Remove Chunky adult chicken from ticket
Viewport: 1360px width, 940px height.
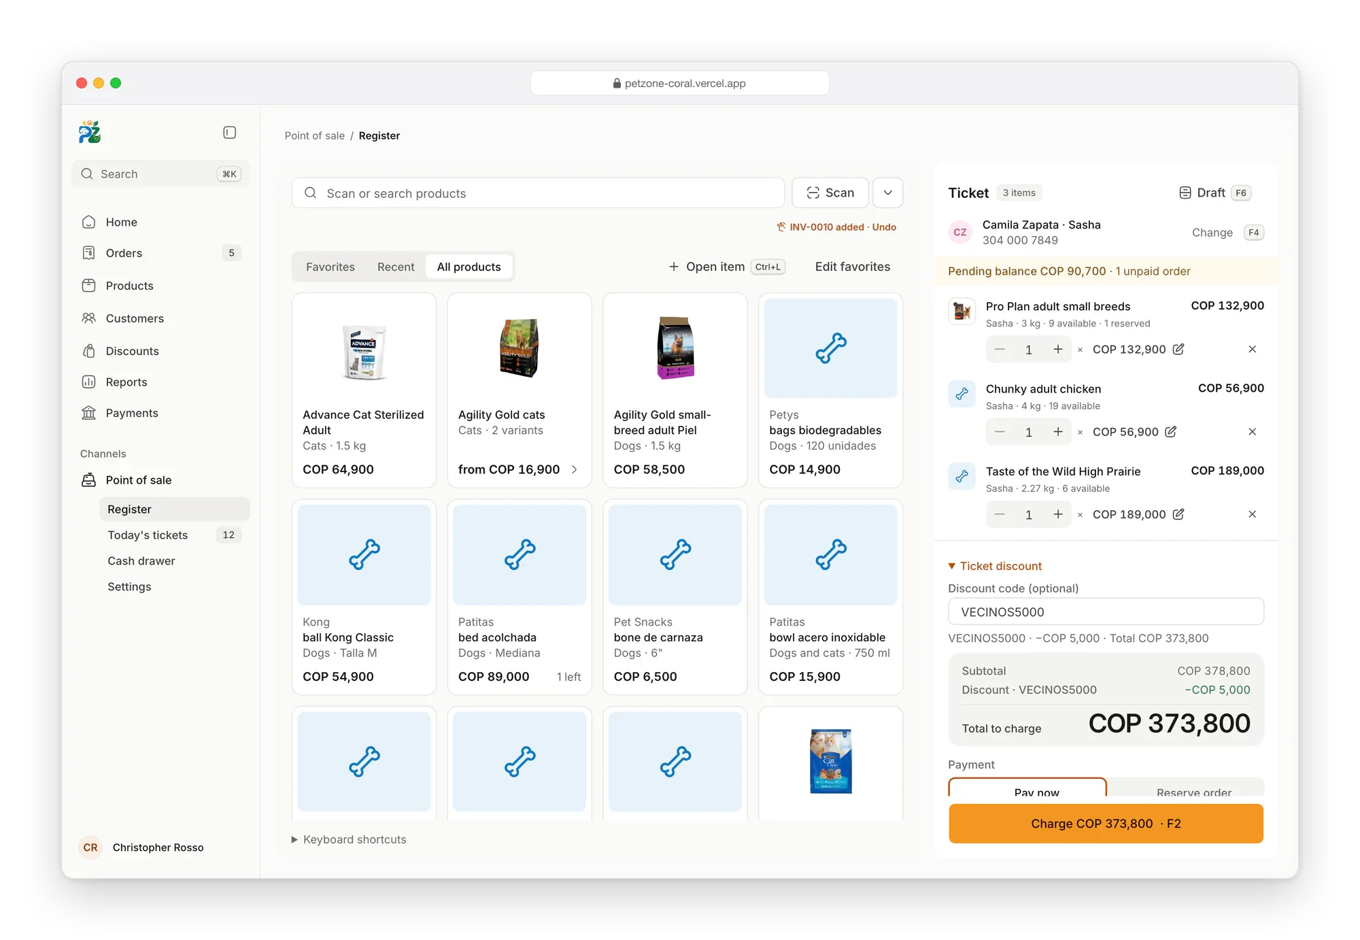point(1252,432)
